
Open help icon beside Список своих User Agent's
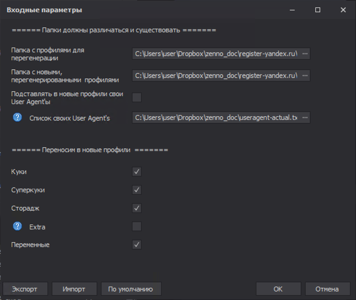[17, 117]
